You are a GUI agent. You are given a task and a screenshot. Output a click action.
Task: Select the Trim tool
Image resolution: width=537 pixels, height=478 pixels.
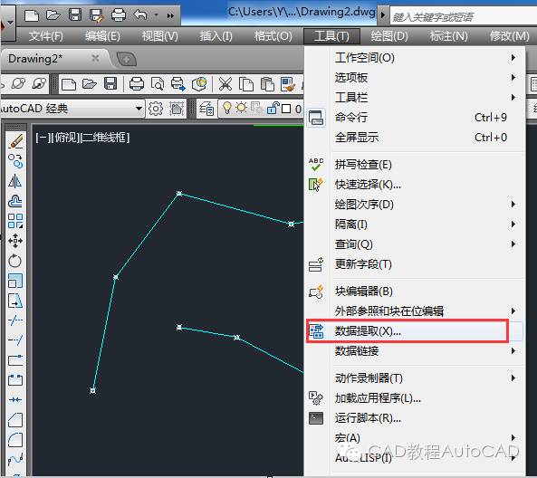coord(15,320)
